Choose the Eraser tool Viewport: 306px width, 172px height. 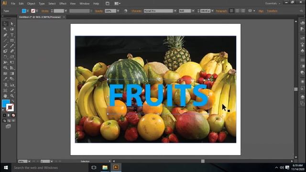(x=12, y=51)
